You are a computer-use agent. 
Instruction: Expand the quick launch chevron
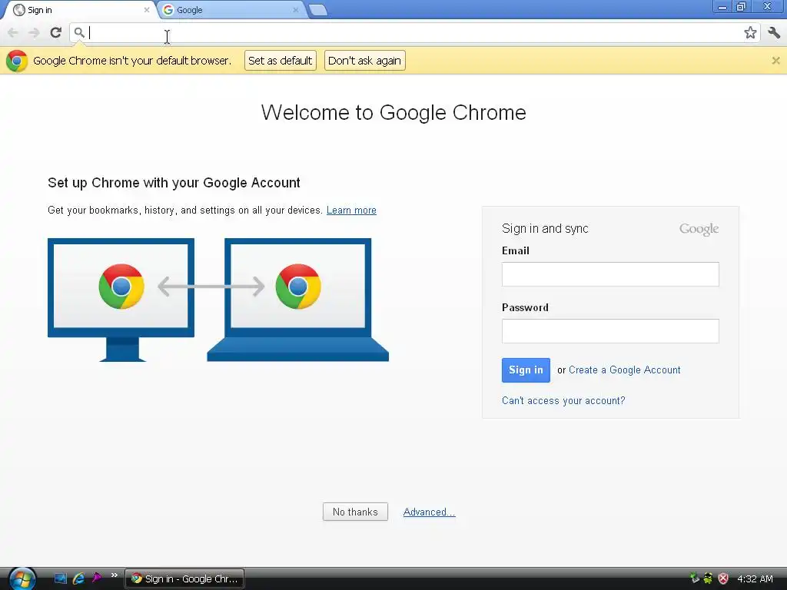point(115,575)
